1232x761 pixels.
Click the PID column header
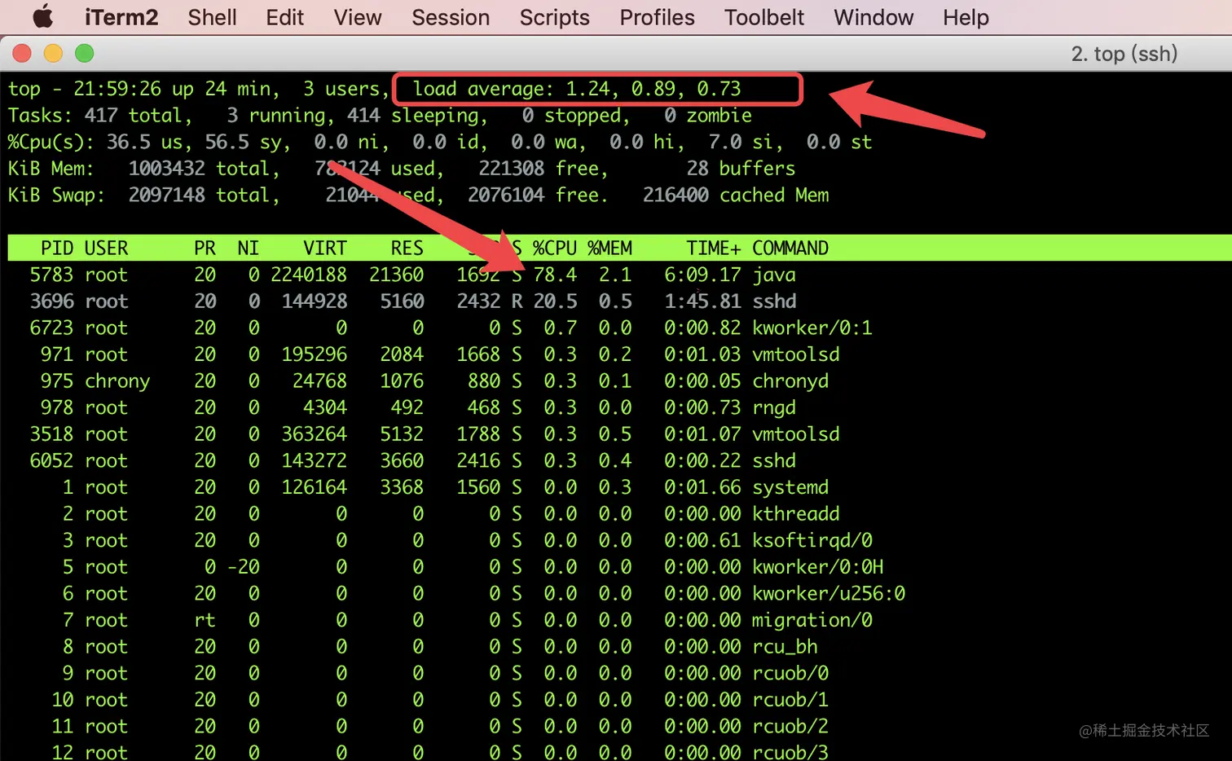tap(57, 249)
